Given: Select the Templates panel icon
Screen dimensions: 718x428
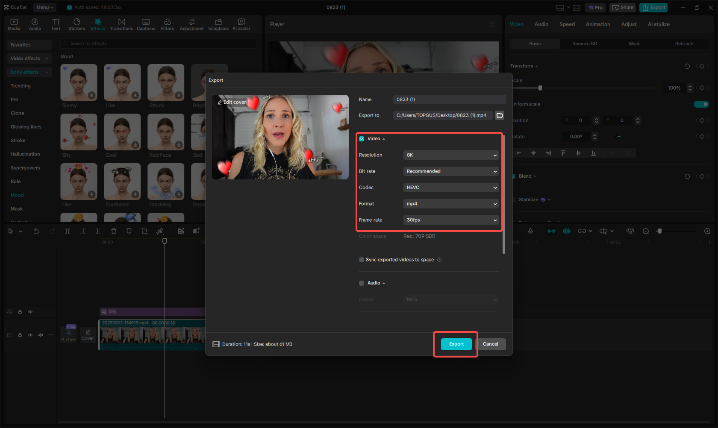Looking at the screenshot, I should [218, 23].
